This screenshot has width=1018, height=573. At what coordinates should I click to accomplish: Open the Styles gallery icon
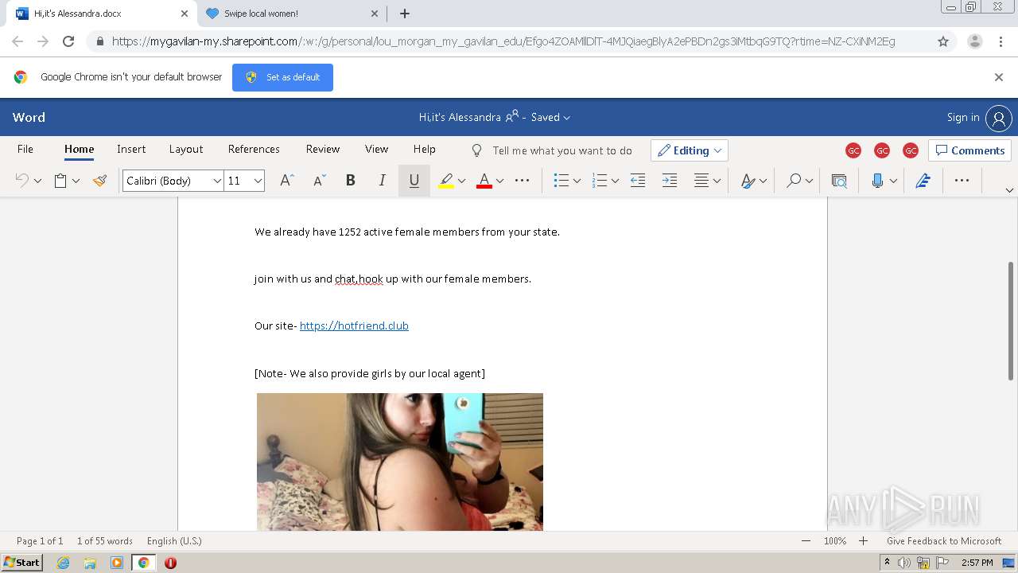pos(748,181)
